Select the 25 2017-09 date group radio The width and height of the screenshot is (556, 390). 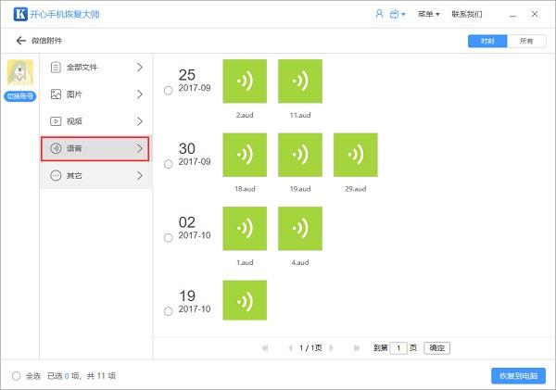pyautogui.click(x=168, y=91)
